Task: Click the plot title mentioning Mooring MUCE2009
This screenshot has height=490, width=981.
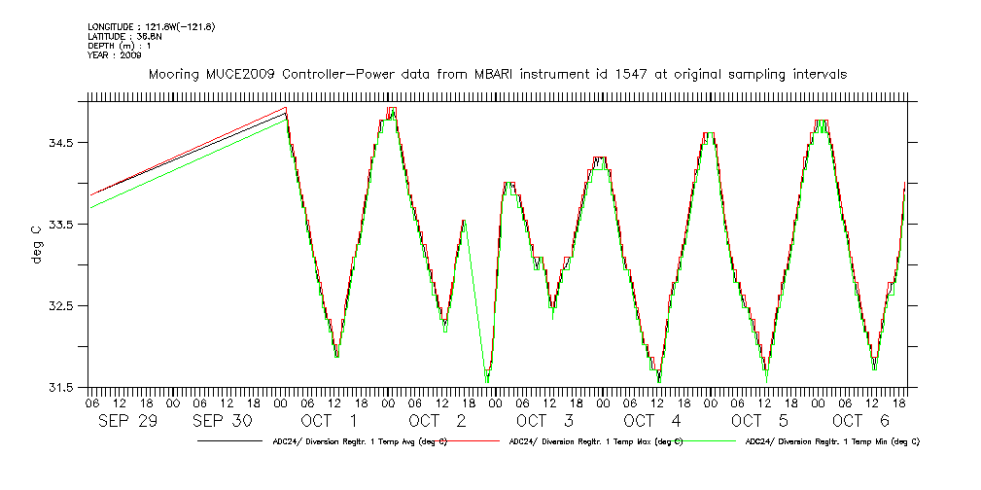Action: point(496,74)
